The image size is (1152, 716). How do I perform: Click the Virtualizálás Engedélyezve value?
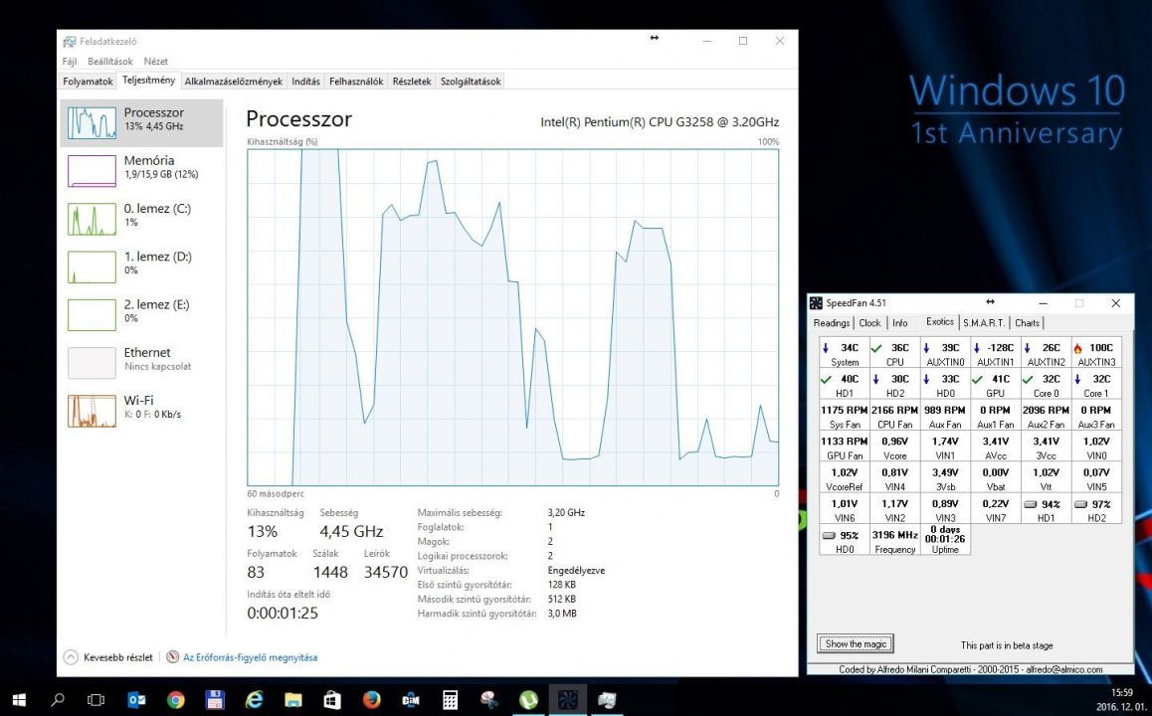[x=576, y=571]
